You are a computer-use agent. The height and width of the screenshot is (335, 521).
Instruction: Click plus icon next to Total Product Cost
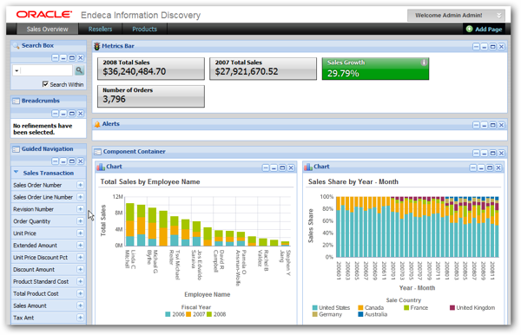(80, 293)
